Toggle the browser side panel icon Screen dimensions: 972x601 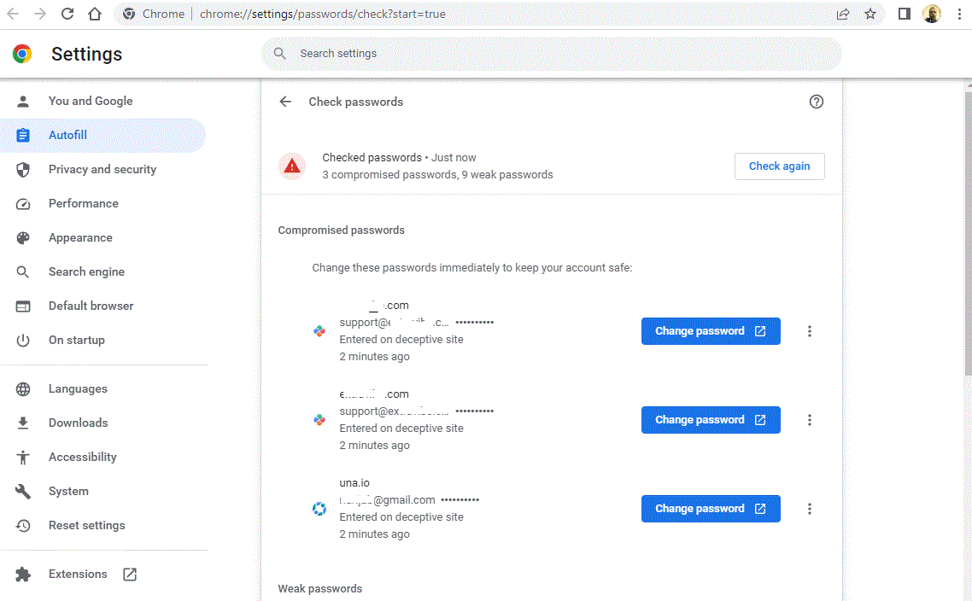pos(905,14)
